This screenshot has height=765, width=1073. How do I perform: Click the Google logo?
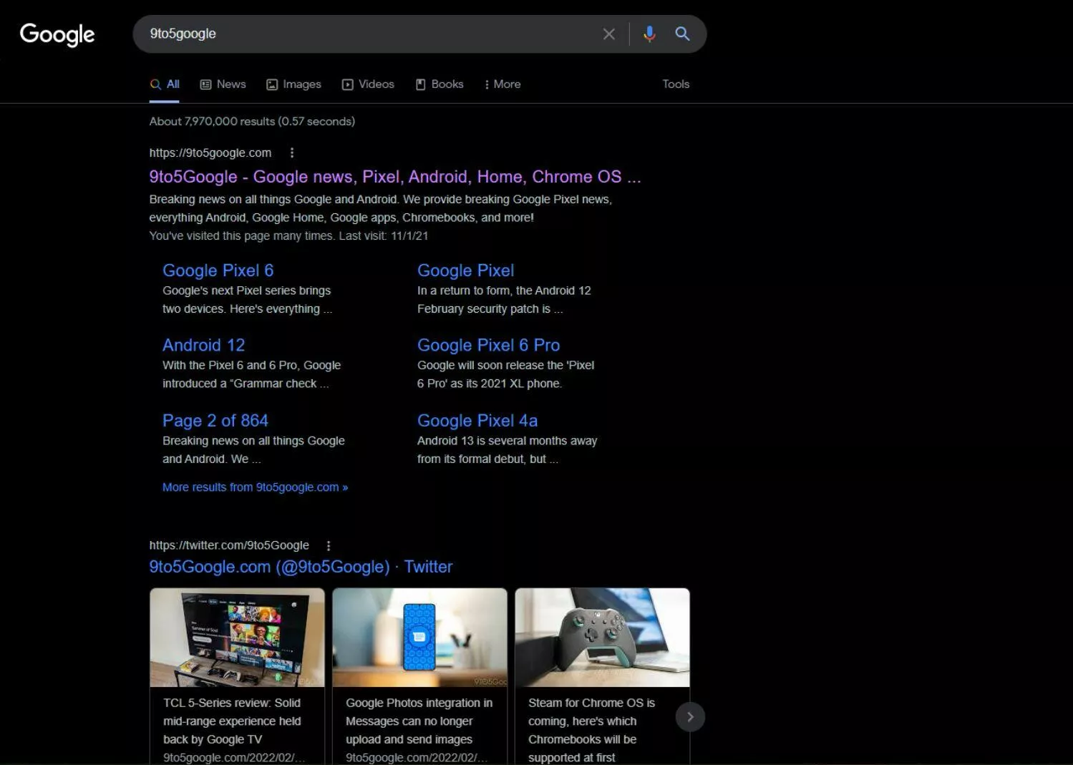[57, 34]
